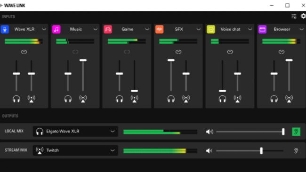Minimize the Wave Link window
Viewport: 306px width, 172px height.
(272, 6)
